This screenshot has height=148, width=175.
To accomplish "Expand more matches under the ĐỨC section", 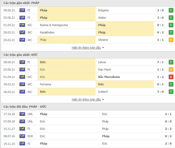I will click(86, 100).
